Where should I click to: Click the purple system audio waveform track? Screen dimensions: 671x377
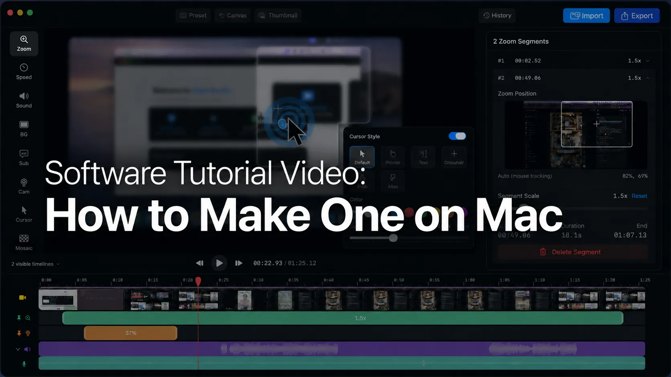(x=342, y=349)
